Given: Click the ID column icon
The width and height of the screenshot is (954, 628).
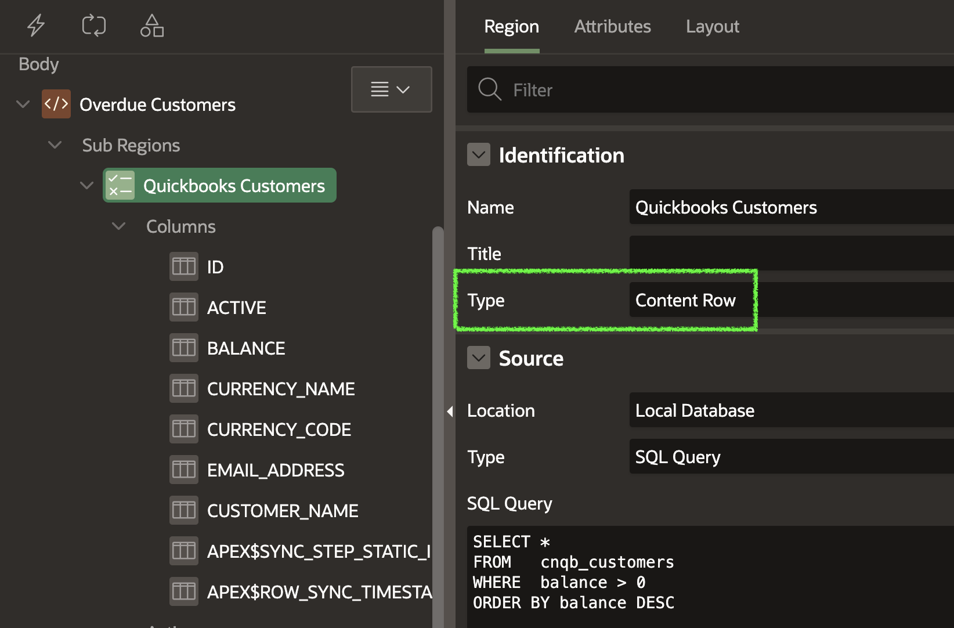Looking at the screenshot, I should point(184,266).
